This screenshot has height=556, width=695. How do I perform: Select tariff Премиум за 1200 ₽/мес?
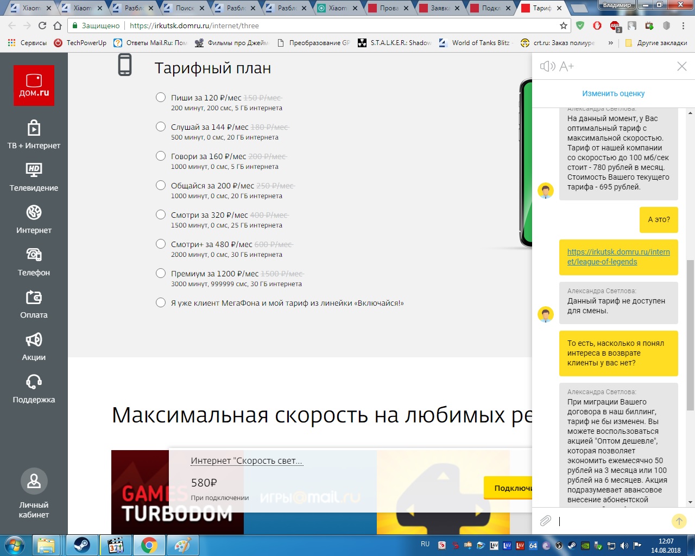(161, 273)
